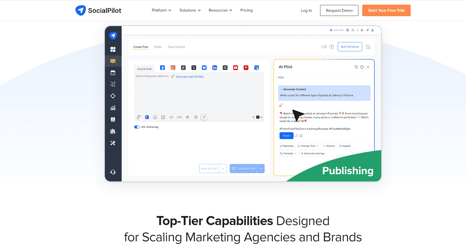Open the wrench tools icon in sidebar
The width and height of the screenshot is (466, 249).
[x=113, y=143]
